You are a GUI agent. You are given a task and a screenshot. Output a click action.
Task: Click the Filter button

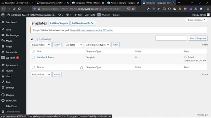pos(115,45)
